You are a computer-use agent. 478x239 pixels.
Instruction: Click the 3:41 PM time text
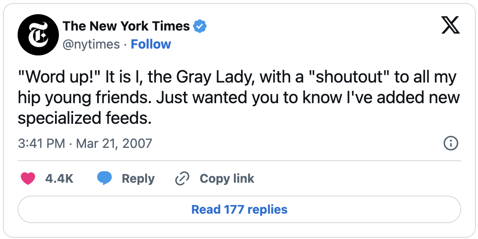click(x=41, y=143)
